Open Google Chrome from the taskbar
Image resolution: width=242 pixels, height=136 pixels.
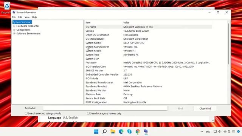tap(138, 131)
